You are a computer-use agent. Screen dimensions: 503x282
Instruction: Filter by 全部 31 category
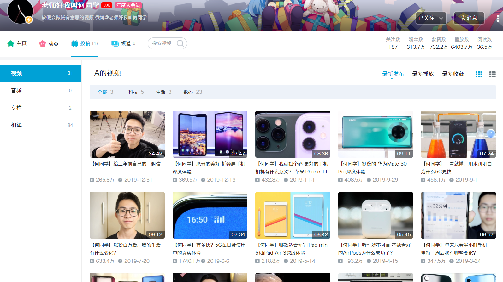click(x=107, y=92)
